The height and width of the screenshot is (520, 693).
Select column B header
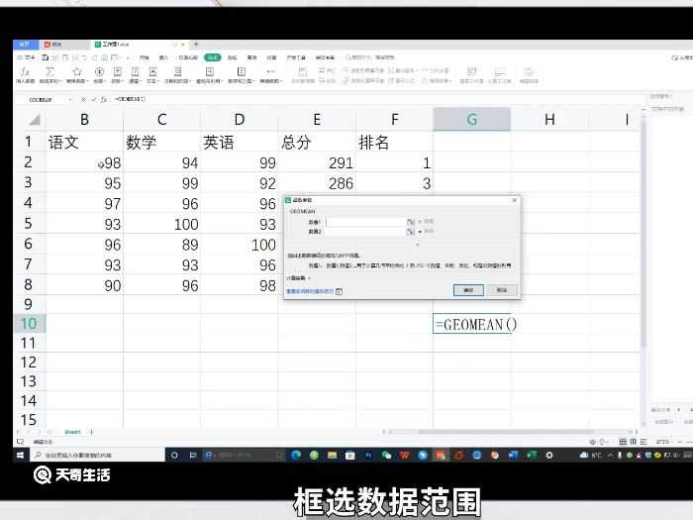pos(84,120)
